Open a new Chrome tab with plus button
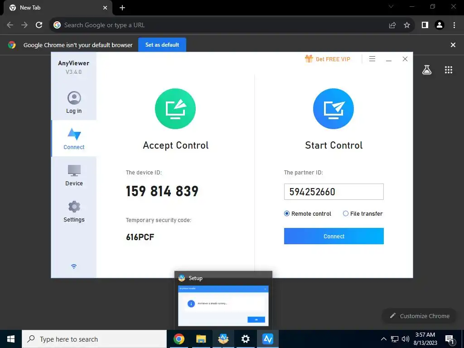 point(122,8)
